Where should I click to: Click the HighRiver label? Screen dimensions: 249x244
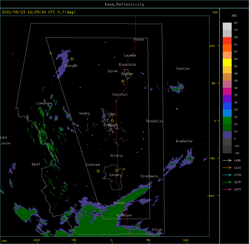[x=124, y=215]
